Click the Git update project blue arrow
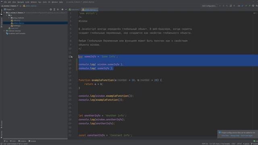 click(243, 6)
